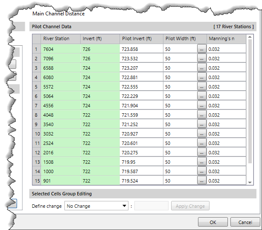Click pilot invert cell 721.904
This screenshot has width=262, height=230.
pyautogui.click(x=141, y=105)
